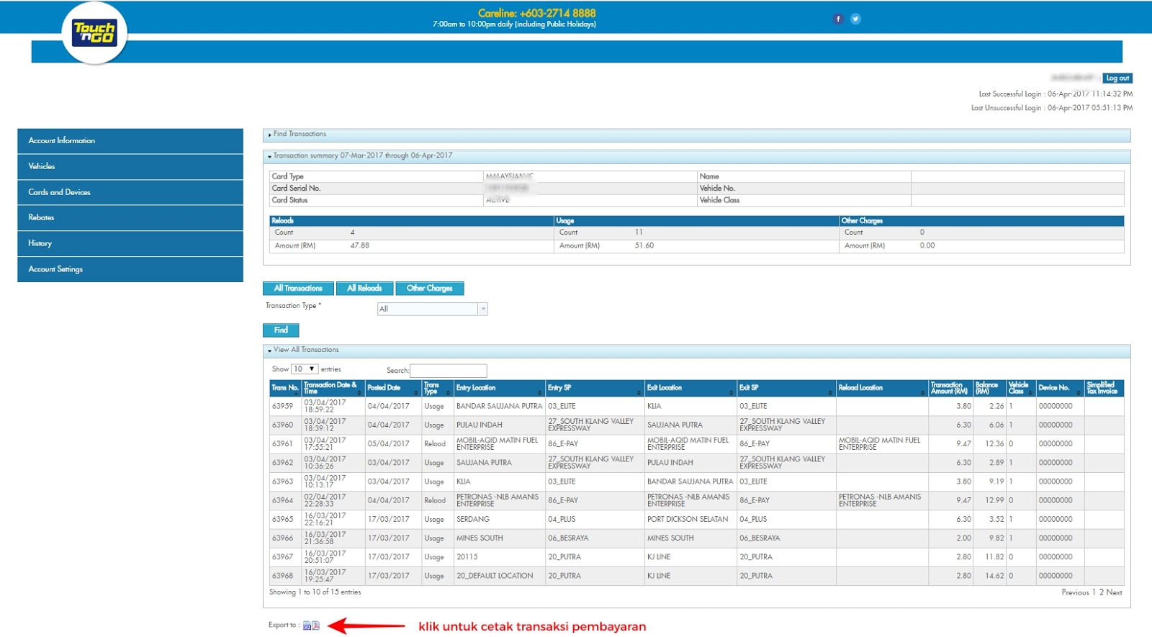Viewport: 1152px width, 637px height.
Task: Click 'BANDAR SAUJANA PUTRA' entry location in row 63959
Action: [499, 407]
